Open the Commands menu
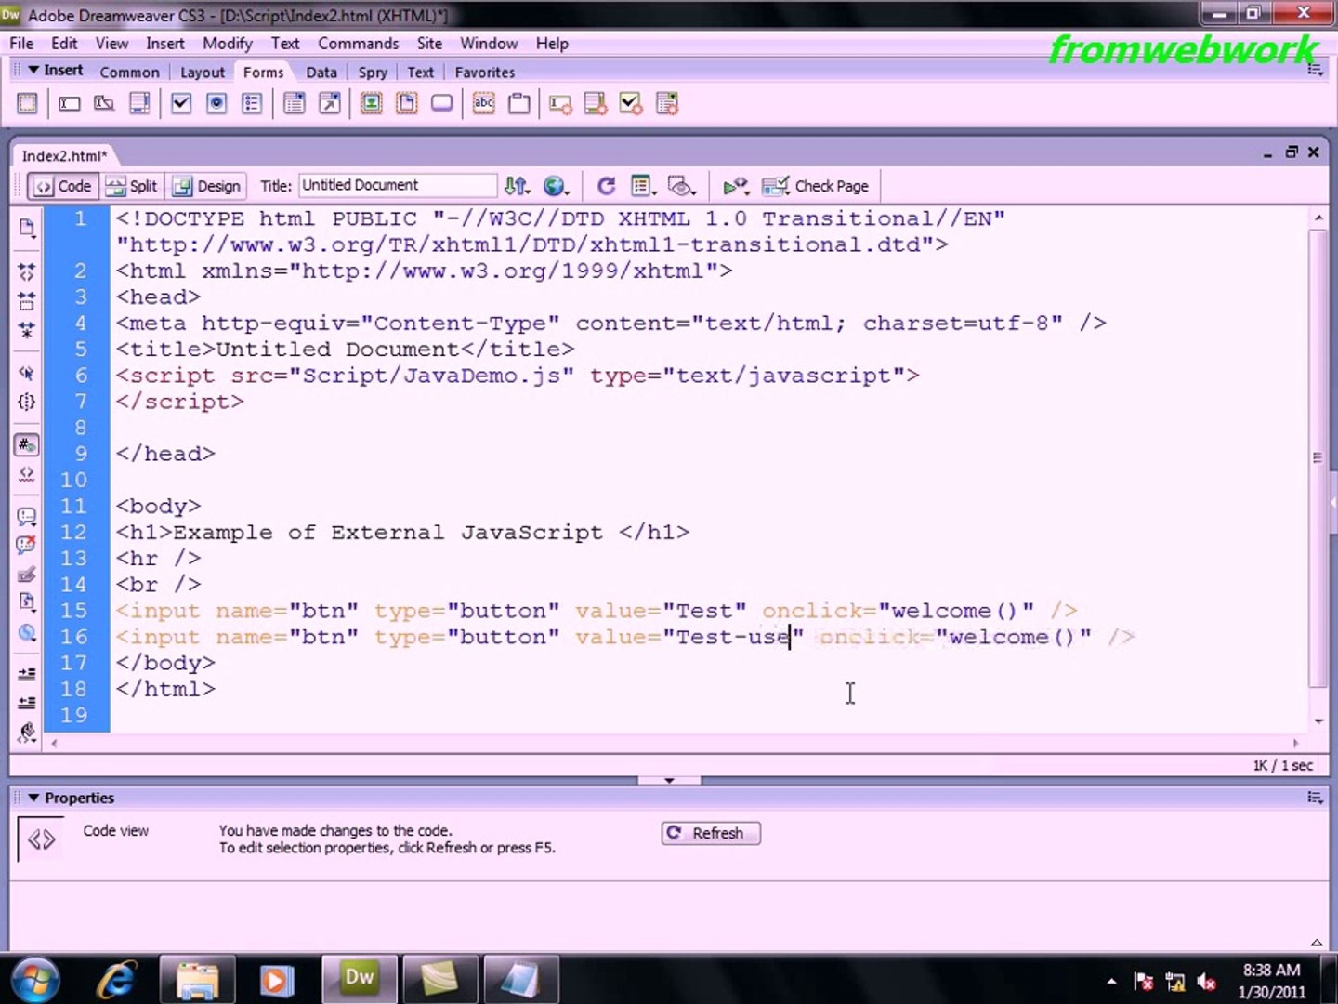Viewport: 1338px width, 1004px height. tap(358, 44)
